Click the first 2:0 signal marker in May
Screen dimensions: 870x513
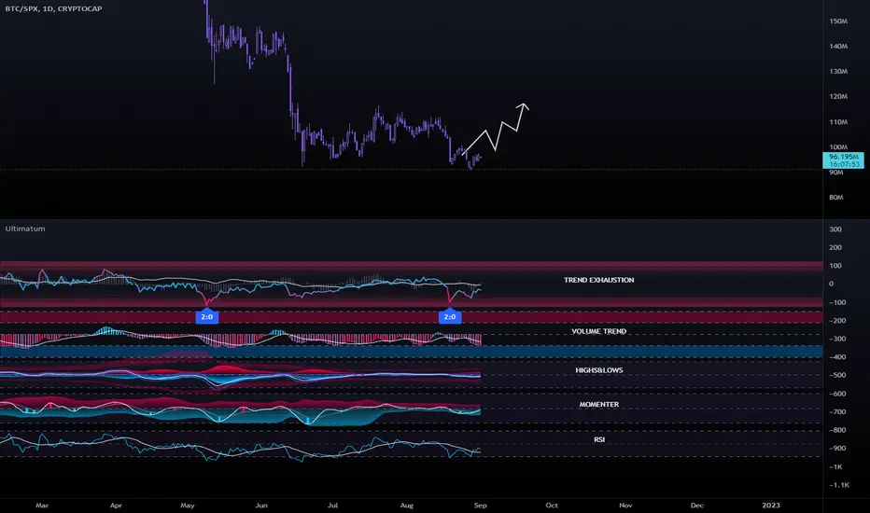pyautogui.click(x=207, y=316)
